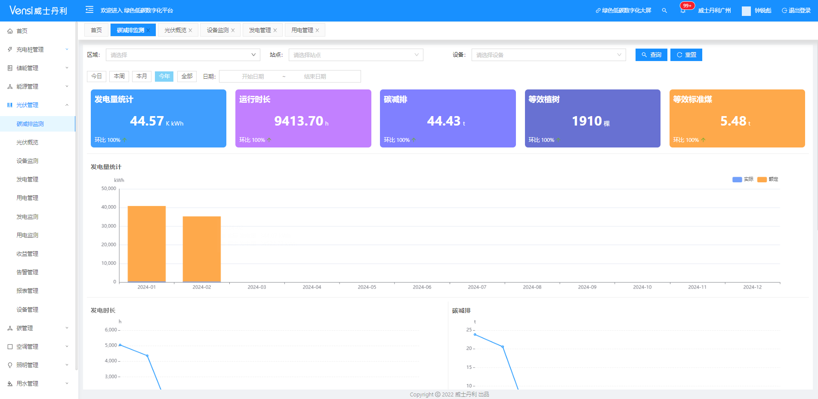Open 设备管理 in the sidebar
Viewport: 818px width, 399px height.
pyautogui.click(x=27, y=310)
